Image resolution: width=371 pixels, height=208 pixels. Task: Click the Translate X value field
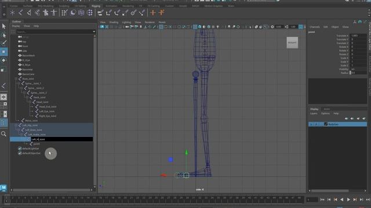(358, 36)
